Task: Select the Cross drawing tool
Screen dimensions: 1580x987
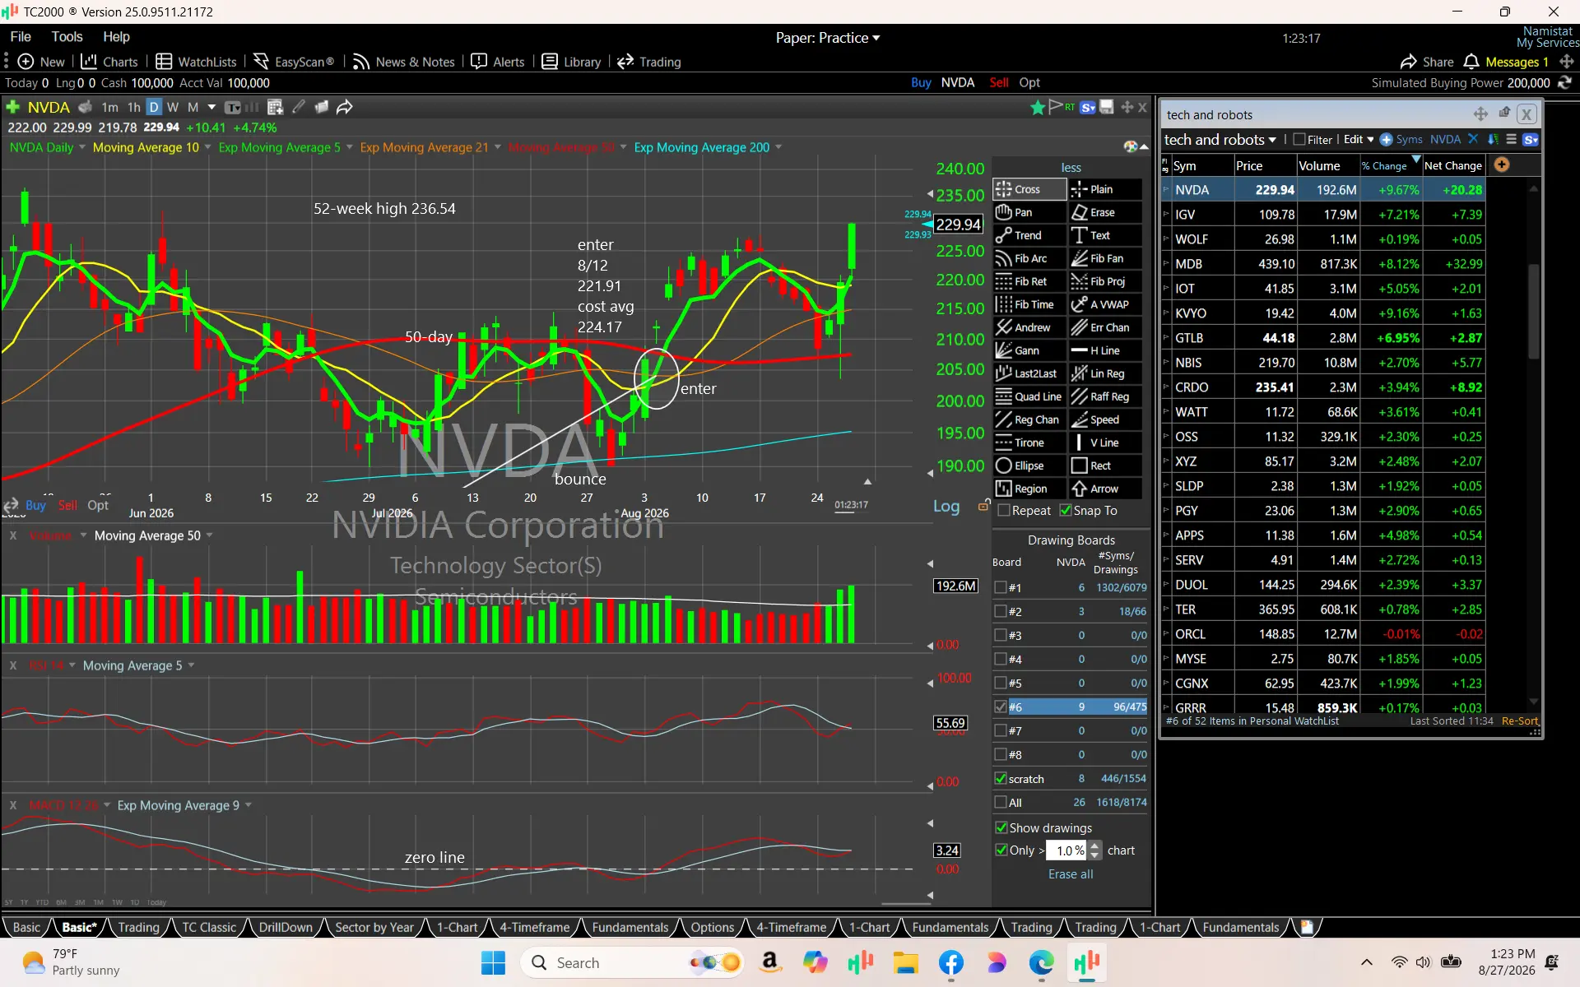Action: point(1029,189)
